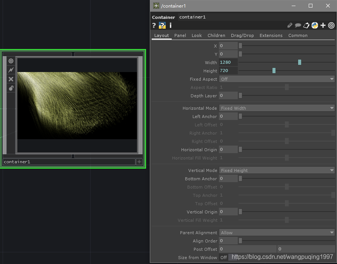Toggle the Bypass X flag on container1 node

(x=11, y=79)
